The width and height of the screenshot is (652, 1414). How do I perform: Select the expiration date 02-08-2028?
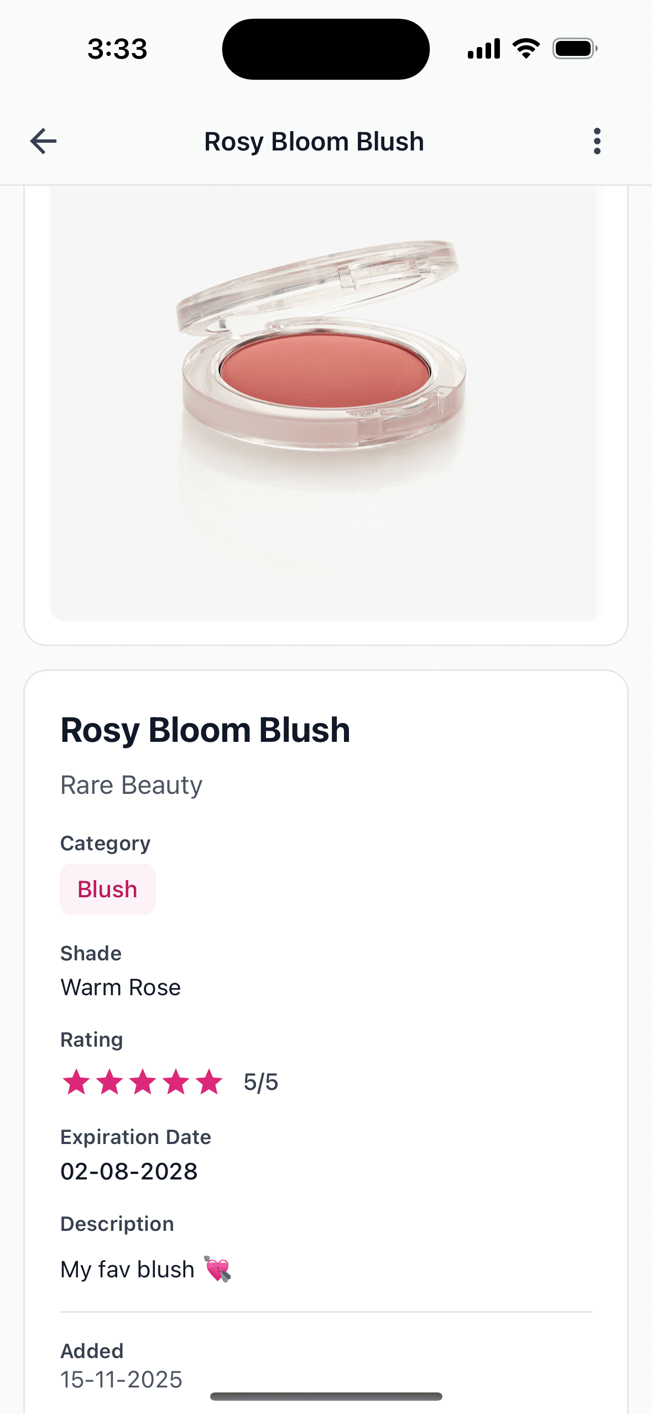(x=129, y=1171)
